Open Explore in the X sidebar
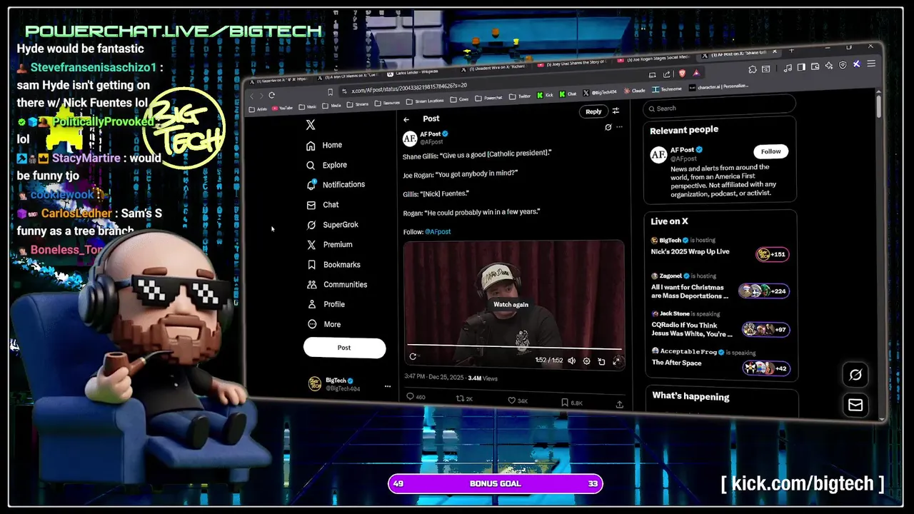Screen dimensions: 914x514 point(326,165)
